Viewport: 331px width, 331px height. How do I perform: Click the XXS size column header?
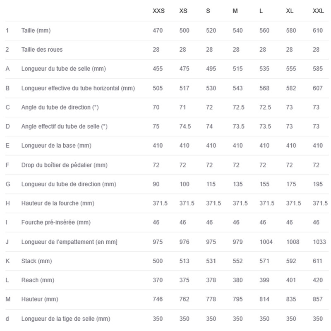(x=158, y=11)
